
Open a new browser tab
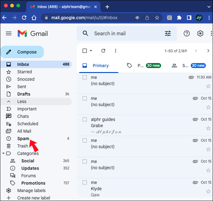pyautogui.click(x=107, y=7)
